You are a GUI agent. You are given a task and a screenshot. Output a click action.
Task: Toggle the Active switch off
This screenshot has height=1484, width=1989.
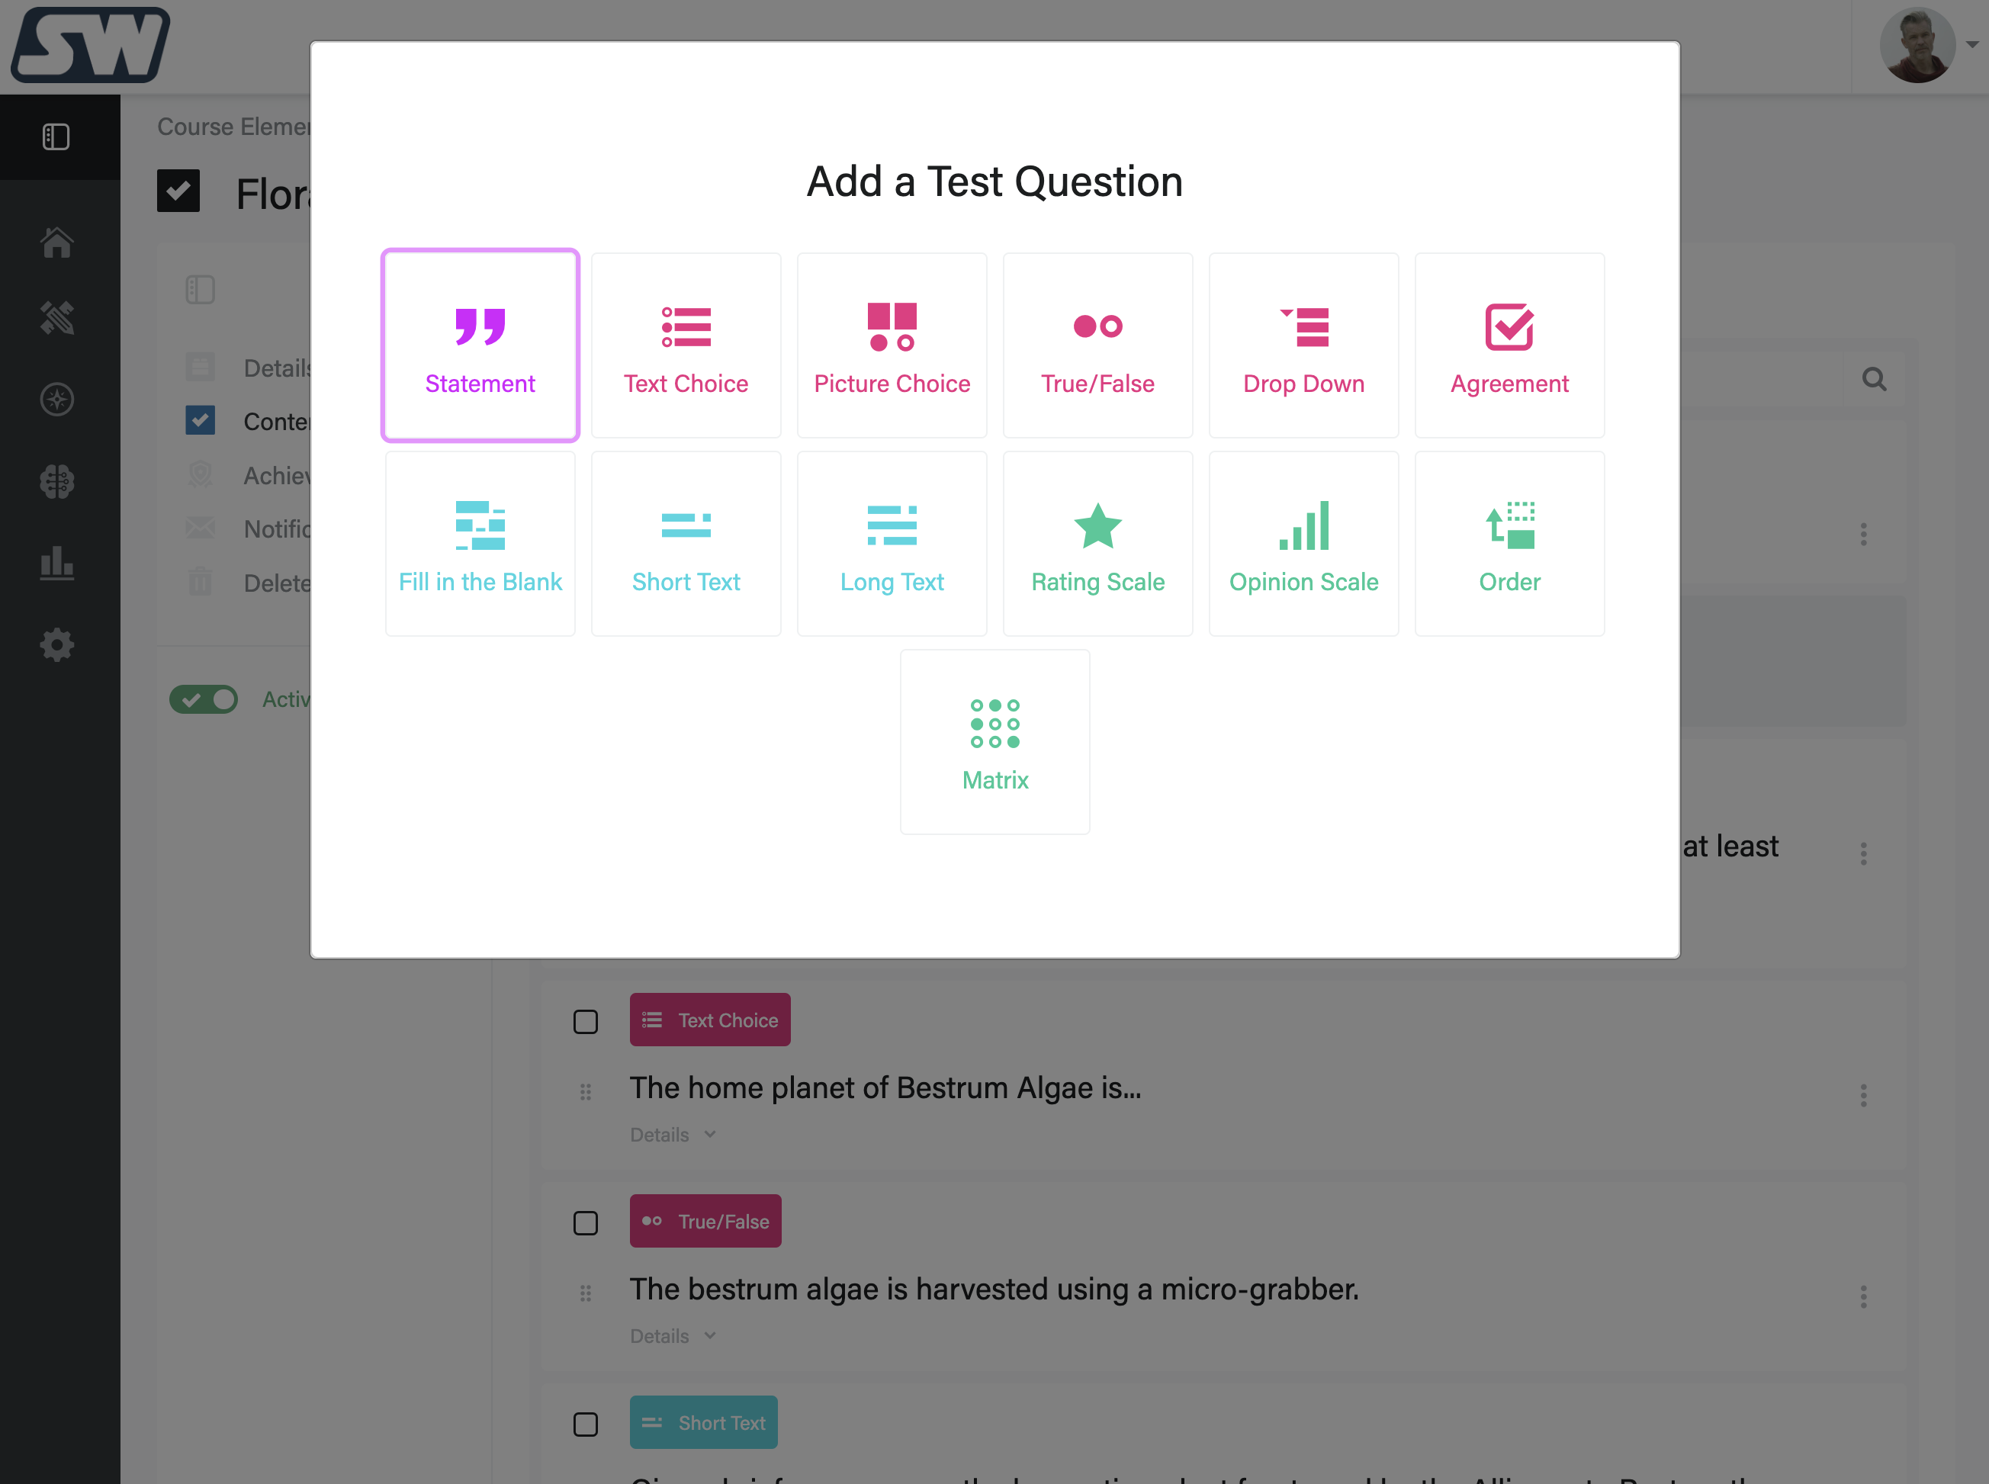[x=204, y=699]
